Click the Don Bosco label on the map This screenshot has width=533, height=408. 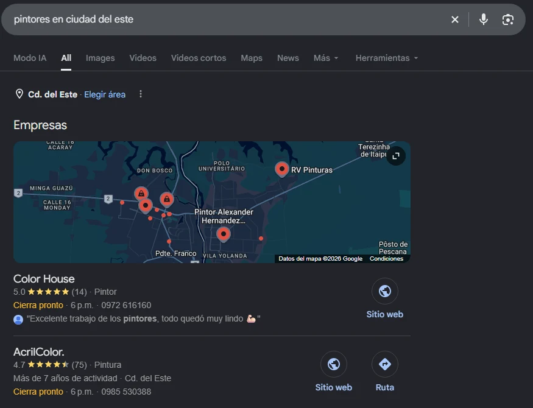tap(155, 171)
